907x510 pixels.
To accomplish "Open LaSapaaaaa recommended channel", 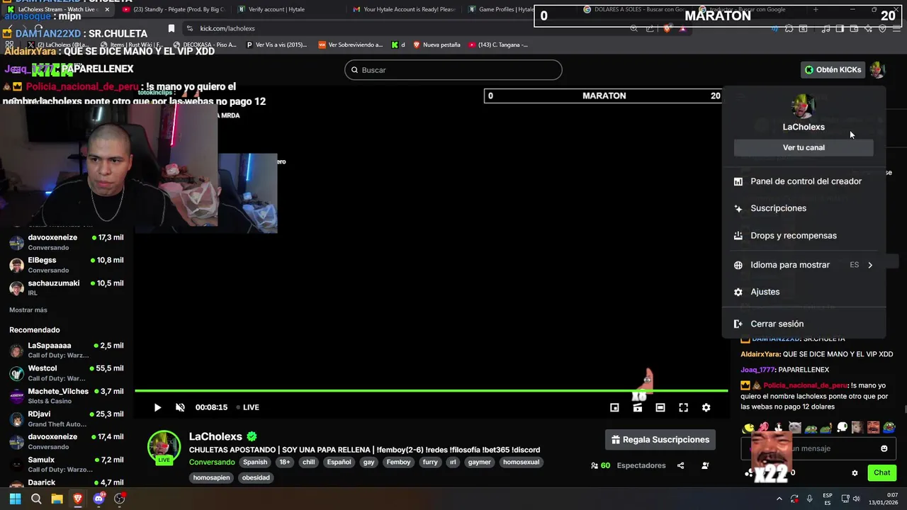I will point(67,350).
